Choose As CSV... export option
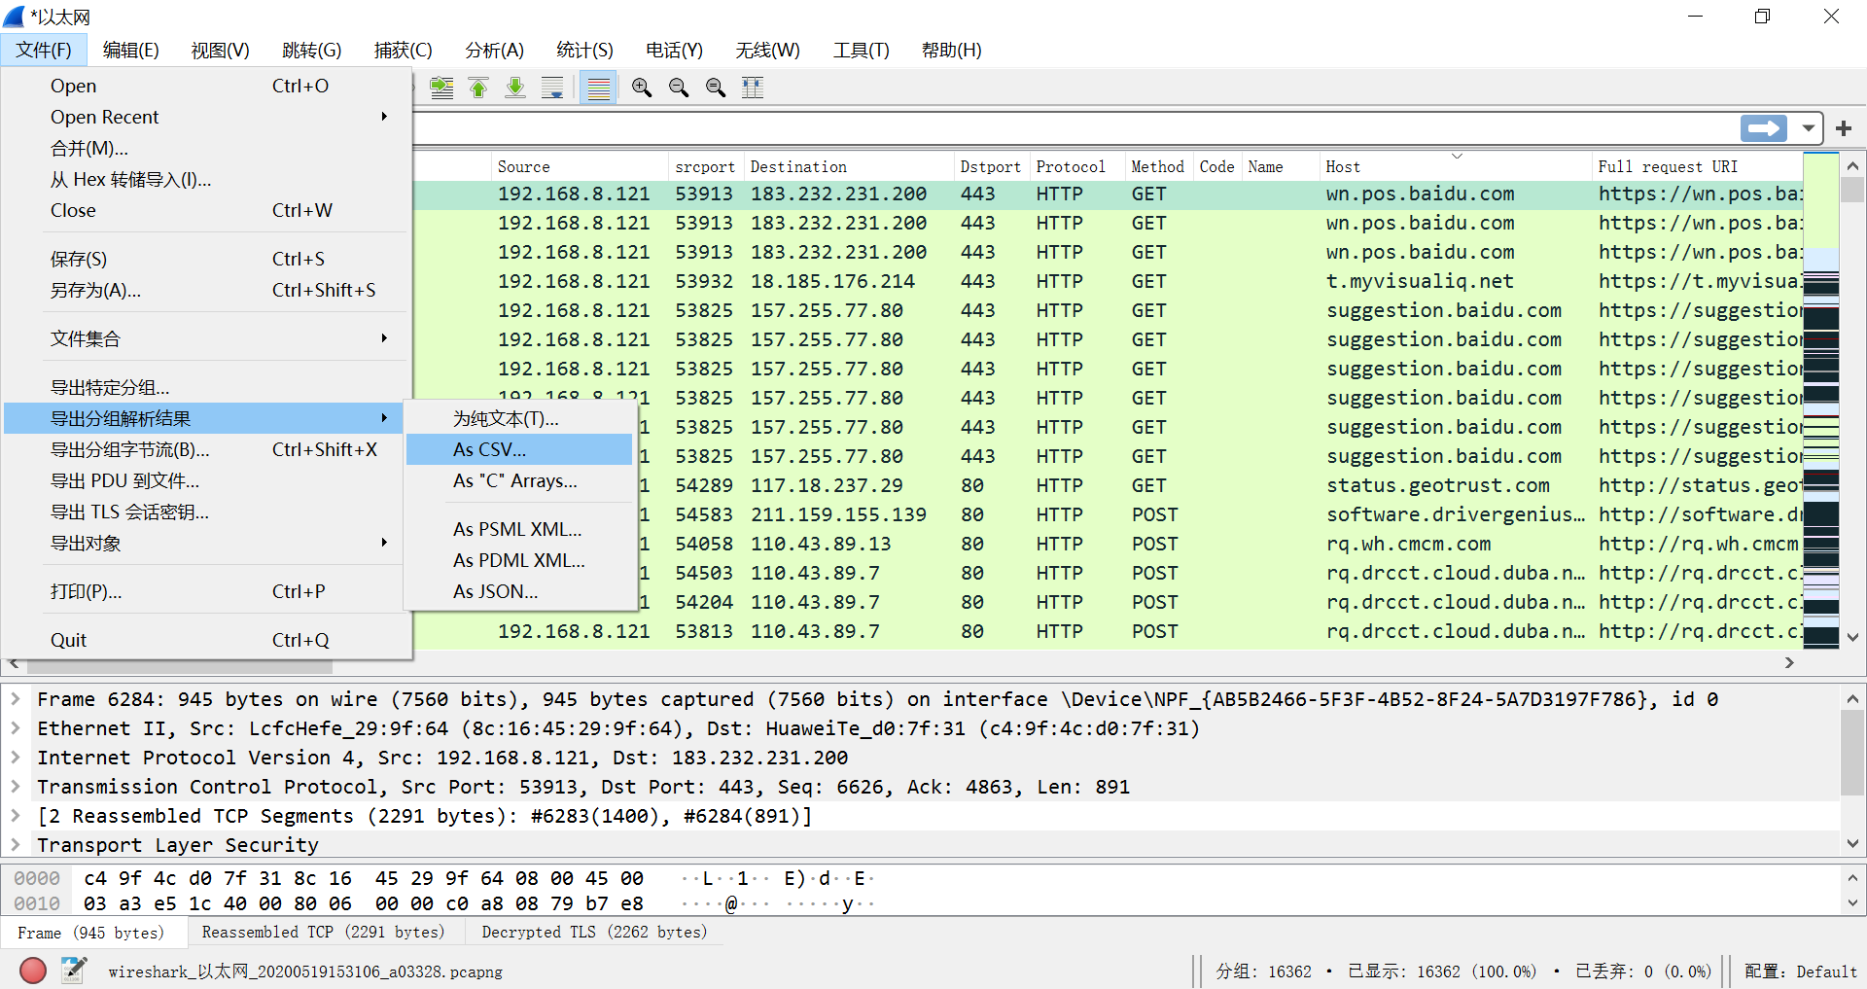This screenshot has height=989, width=1867. click(519, 449)
